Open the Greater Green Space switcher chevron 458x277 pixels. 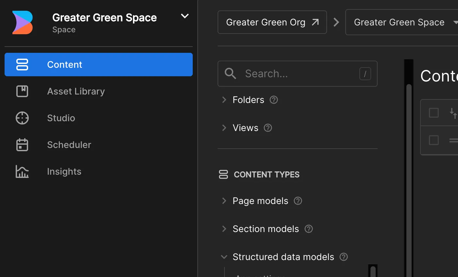tap(185, 16)
